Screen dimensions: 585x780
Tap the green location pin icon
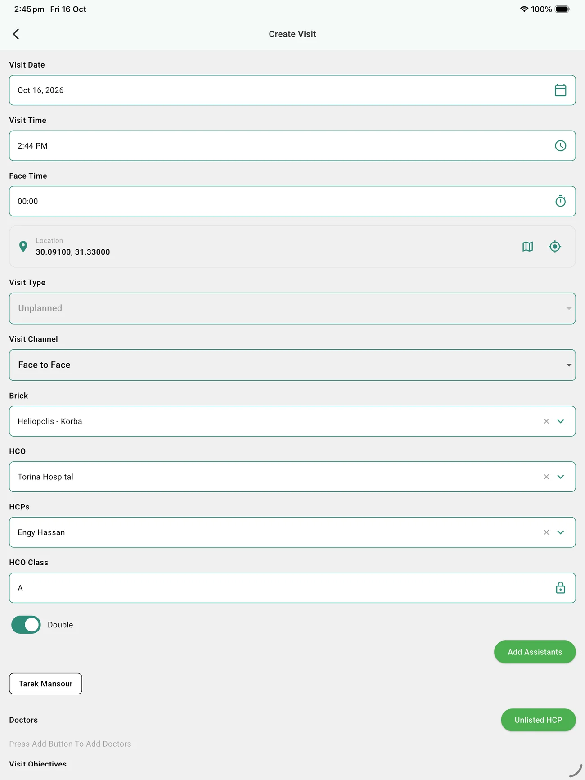[23, 247]
